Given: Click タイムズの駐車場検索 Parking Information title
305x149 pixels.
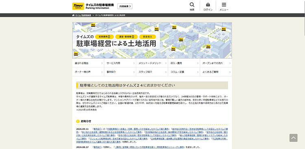Looking at the screenshot, I should pos(100,6).
